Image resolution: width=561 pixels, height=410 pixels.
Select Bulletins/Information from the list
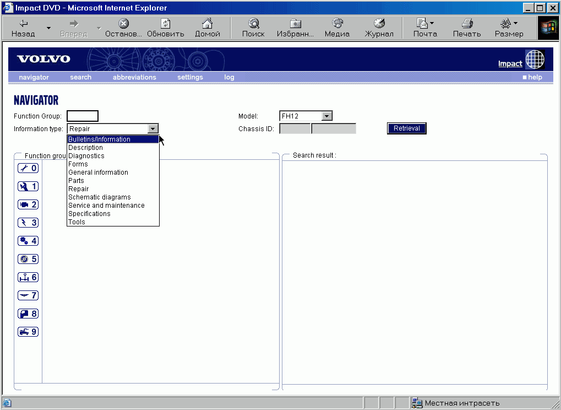[113, 139]
